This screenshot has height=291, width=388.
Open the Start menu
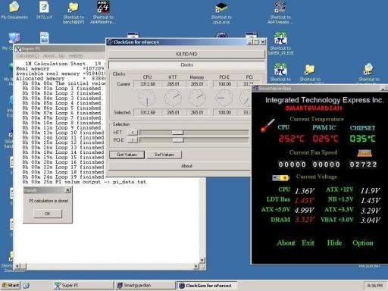tap(11, 286)
